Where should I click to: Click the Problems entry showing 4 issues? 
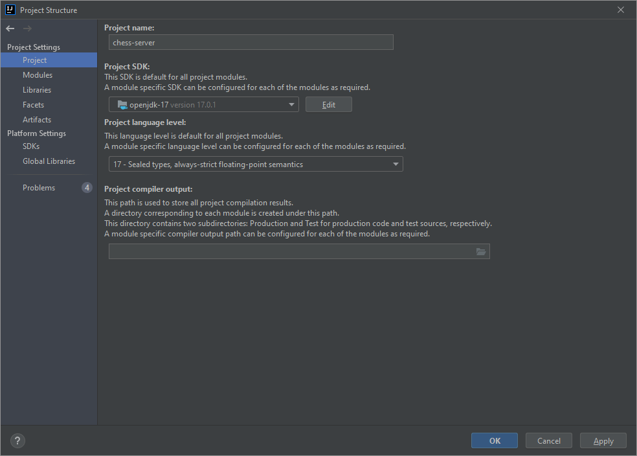(39, 187)
